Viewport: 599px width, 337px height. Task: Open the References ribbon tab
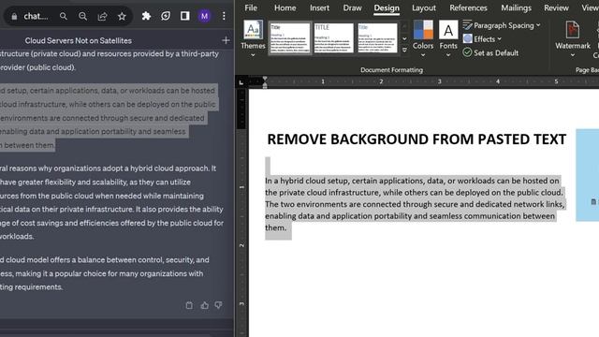[x=468, y=7]
